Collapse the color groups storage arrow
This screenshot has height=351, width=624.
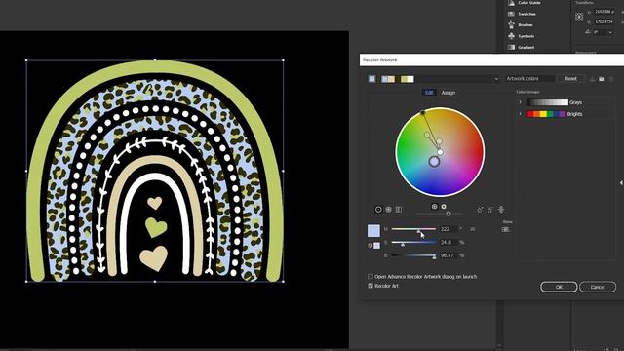pyautogui.click(x=621, y=183)
